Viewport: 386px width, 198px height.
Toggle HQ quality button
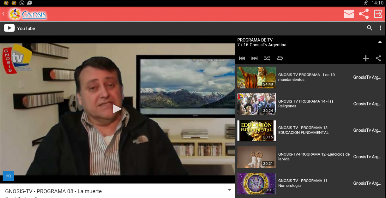(8, 176)
